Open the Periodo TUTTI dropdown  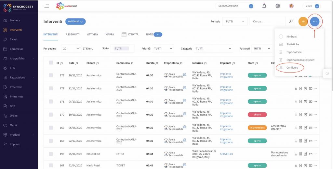coord(235,22)
